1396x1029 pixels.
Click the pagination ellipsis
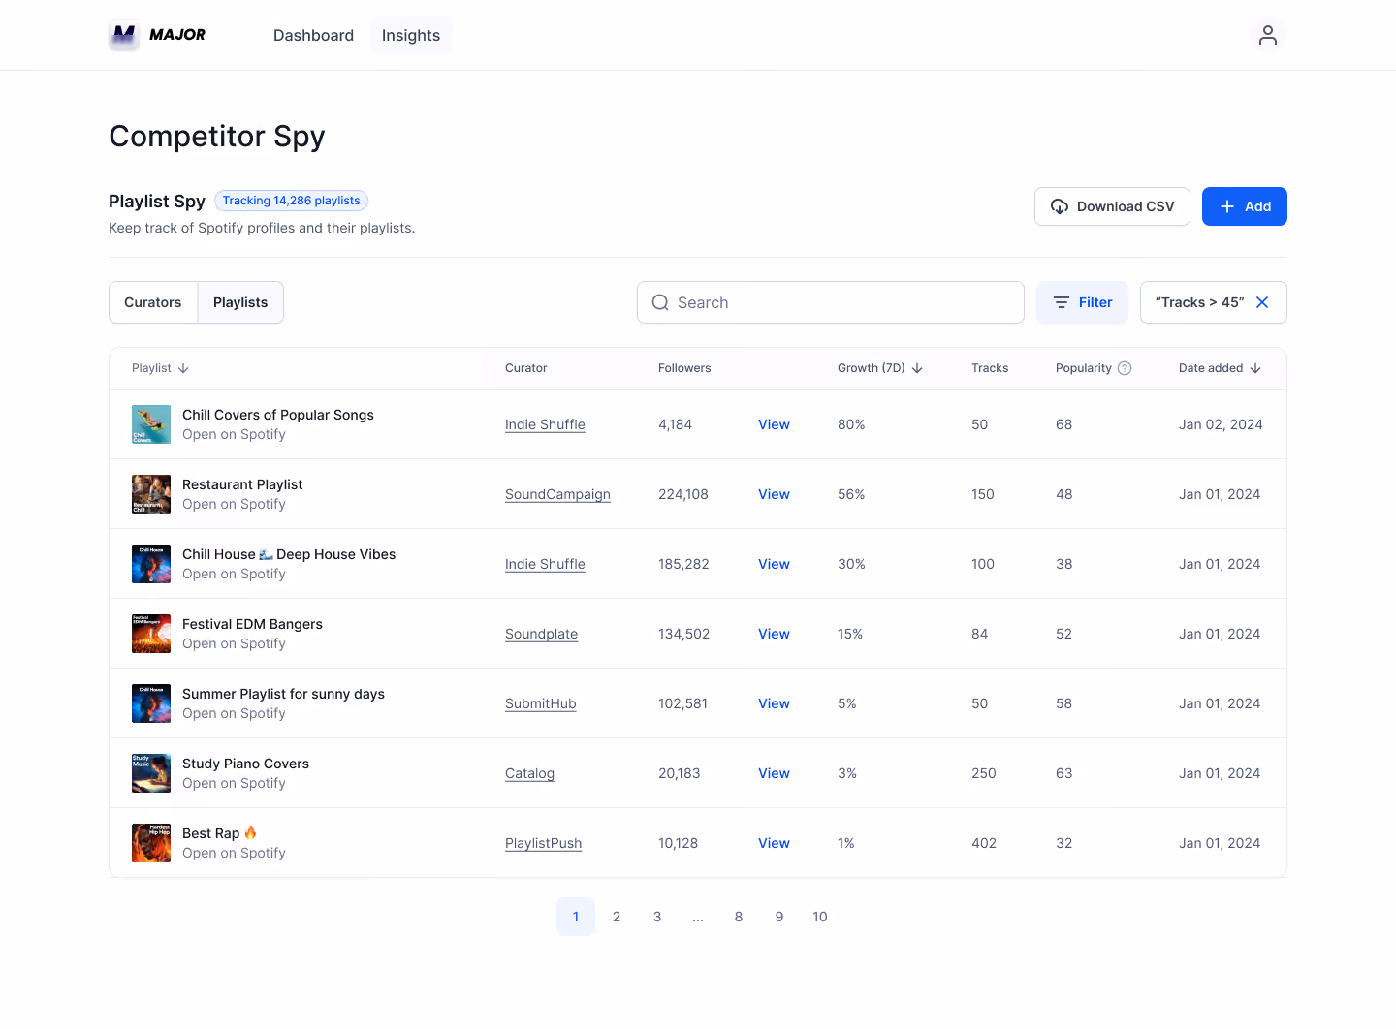click(x=698, y=917)
